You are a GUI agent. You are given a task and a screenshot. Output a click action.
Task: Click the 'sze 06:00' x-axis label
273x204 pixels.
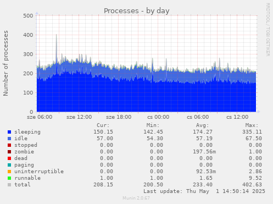40,117
